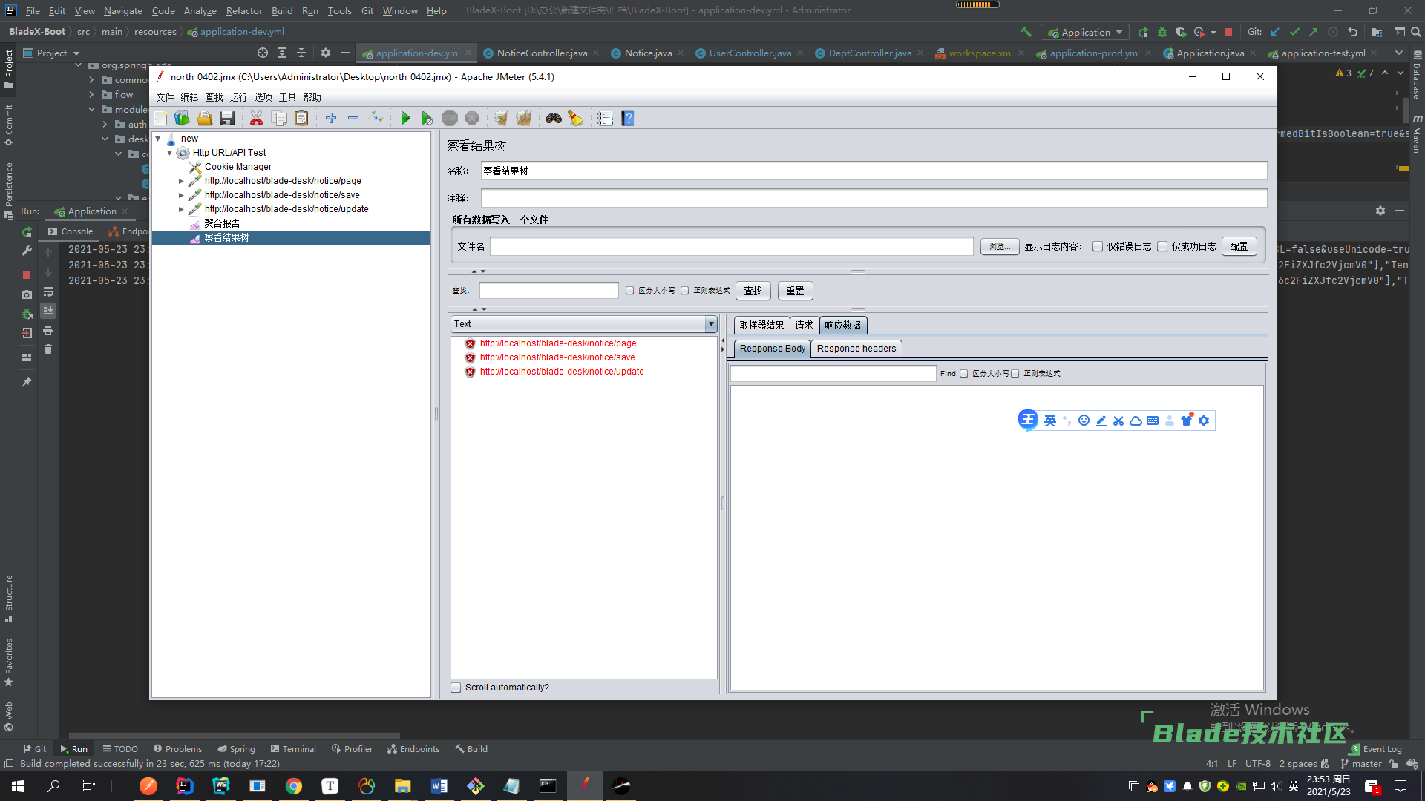
Task: Open Chrome from the Windows taskbar
Action: pyautogui.click(x=294, y=786)
